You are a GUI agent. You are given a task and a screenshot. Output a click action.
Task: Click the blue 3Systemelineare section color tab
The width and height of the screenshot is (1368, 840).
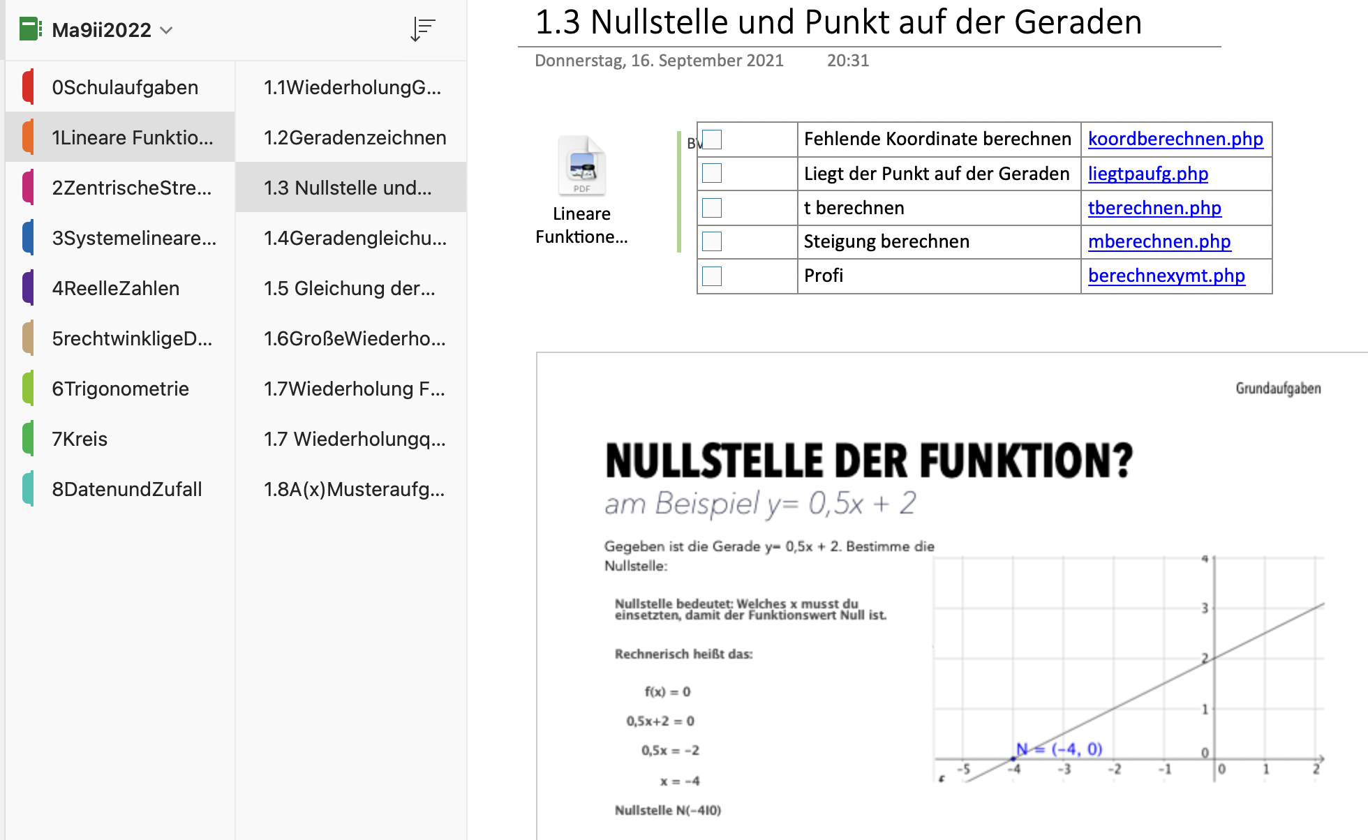28,238
